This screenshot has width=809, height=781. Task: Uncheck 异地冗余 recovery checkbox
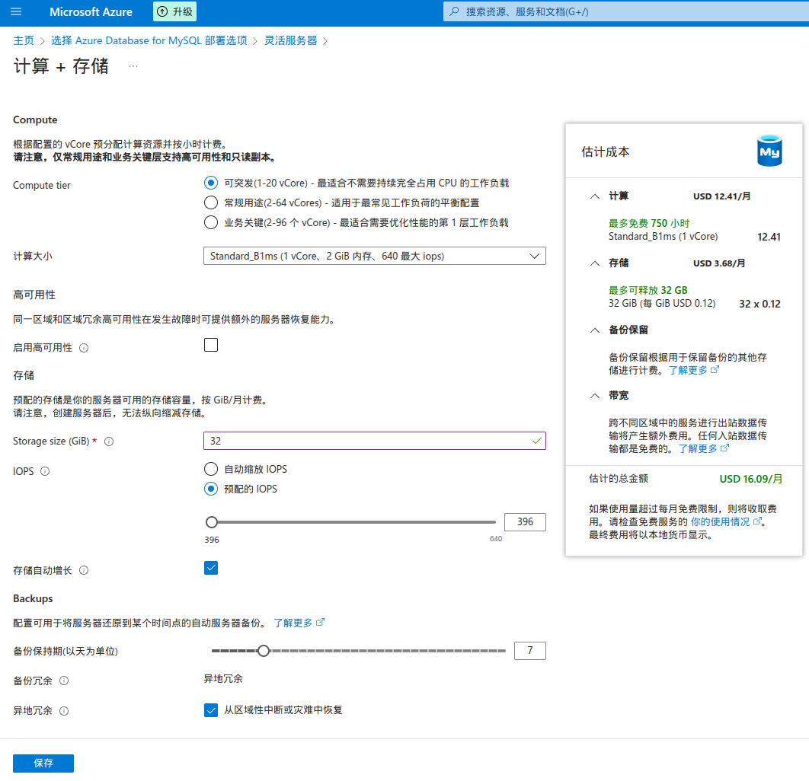(210, 710)
